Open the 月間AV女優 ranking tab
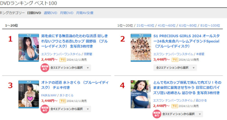227x120 pixels. point(85,13)
